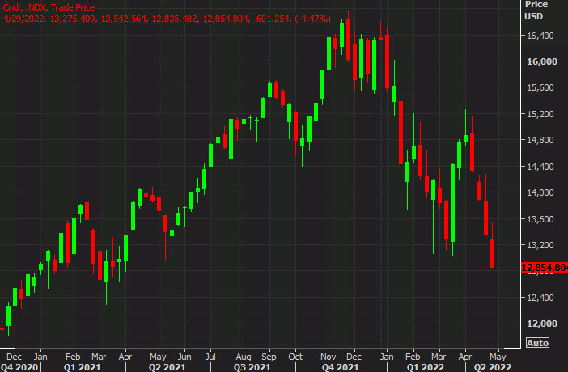Click the Price USD axis header

pyautogui.click(x=536, y=10)
